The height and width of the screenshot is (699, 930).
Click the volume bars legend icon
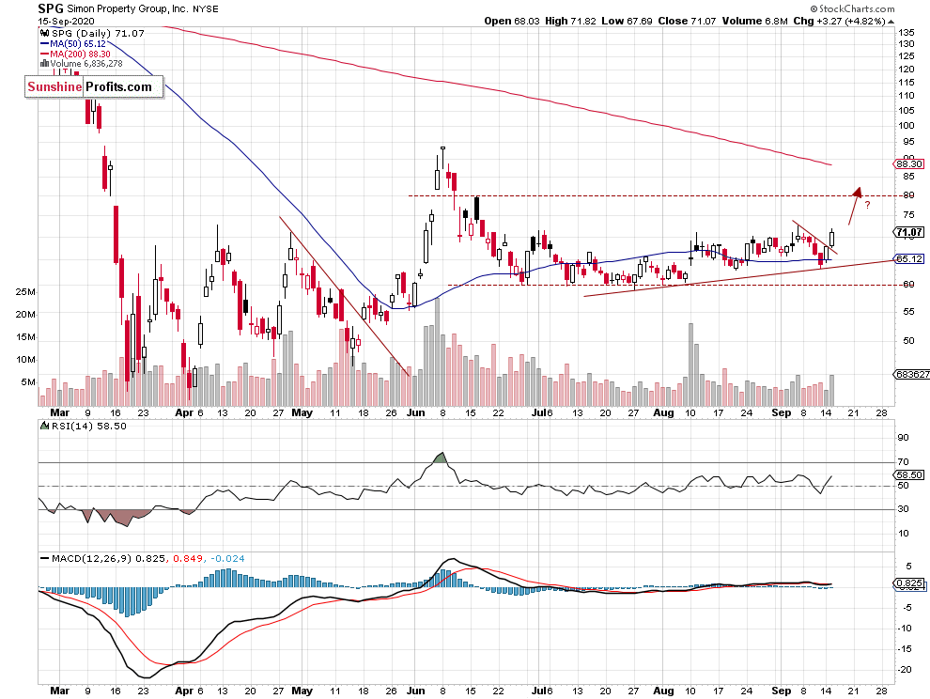point(44,64)
